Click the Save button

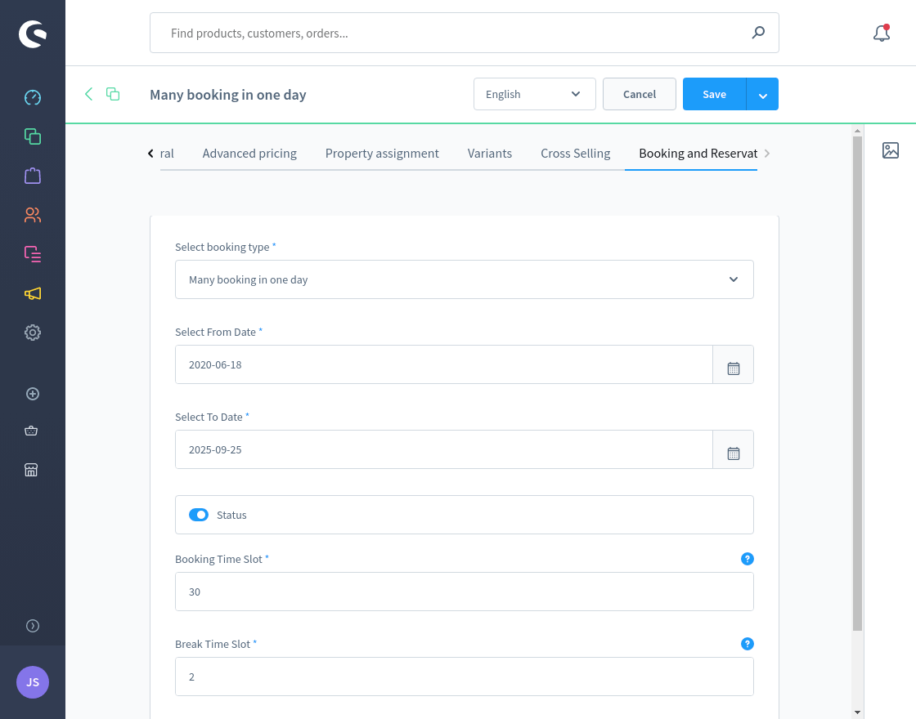pyautogui.click(x=715, y=94)
